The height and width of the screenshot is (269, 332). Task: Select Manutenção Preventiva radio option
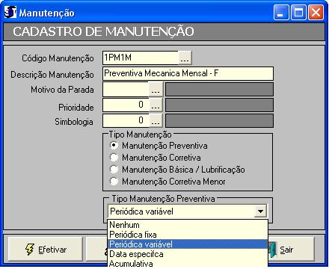click(x=114, y=146)
